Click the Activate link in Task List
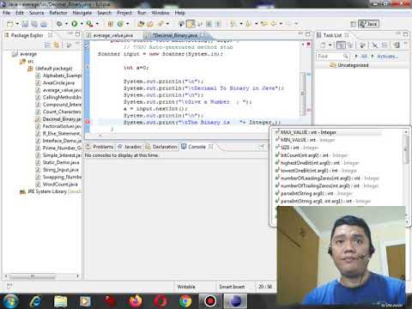Image resolution: width=412 pixels, height=309 pixels. [x=387, y=57]
